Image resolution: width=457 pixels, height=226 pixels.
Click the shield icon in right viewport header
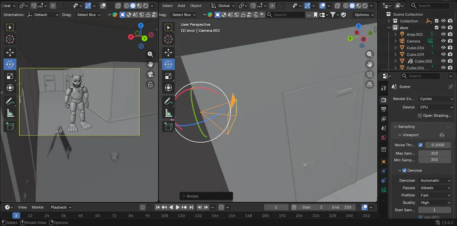tap(343, 15)
